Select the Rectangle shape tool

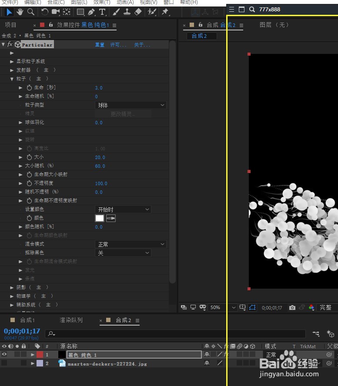pyautogui.click(x=80, y=12)
